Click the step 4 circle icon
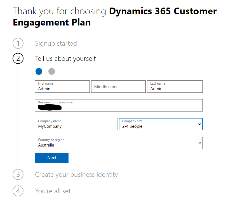231x209 pixels. 18,191
